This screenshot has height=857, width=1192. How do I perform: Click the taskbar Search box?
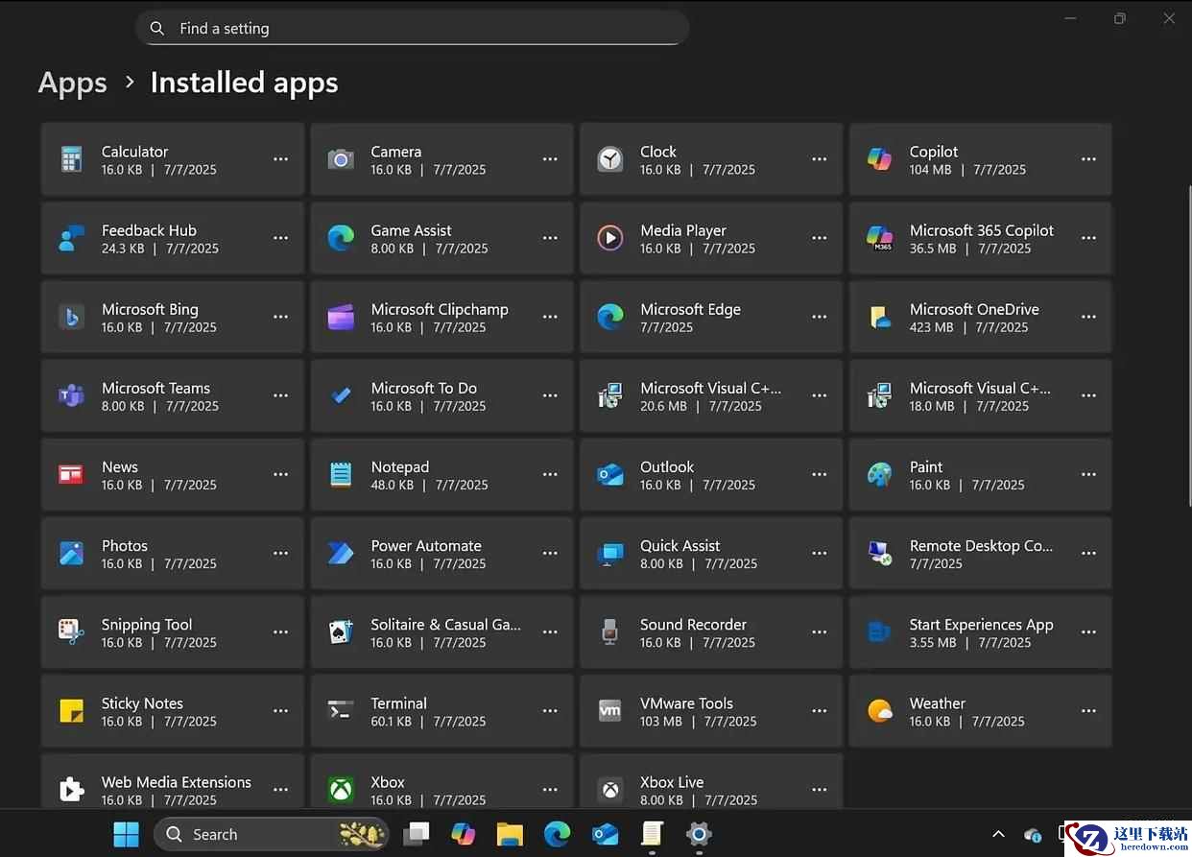[x=272, y=834]
